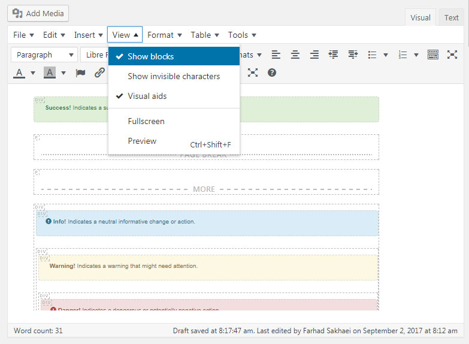Decrease indent of the paragraph
The width and height of the screenshot is (469, 344).
click(333, 55)
